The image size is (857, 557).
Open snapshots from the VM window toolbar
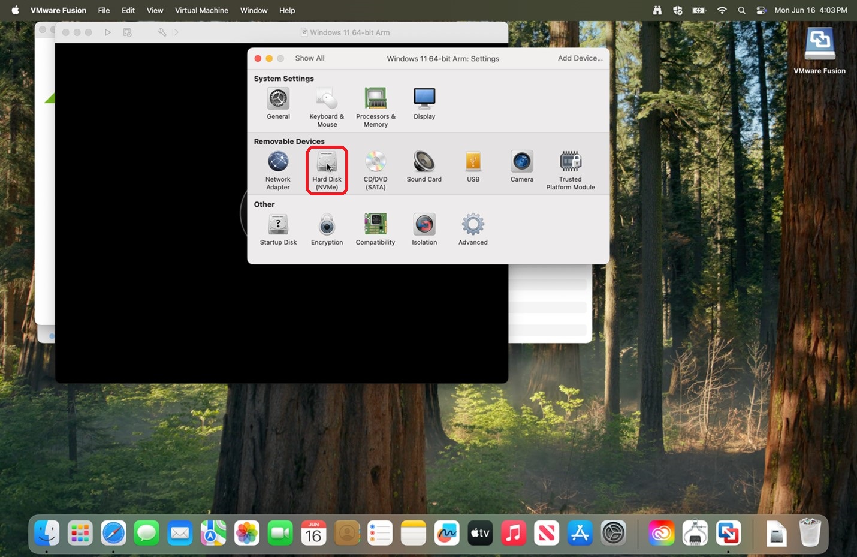tap(128, 32)
